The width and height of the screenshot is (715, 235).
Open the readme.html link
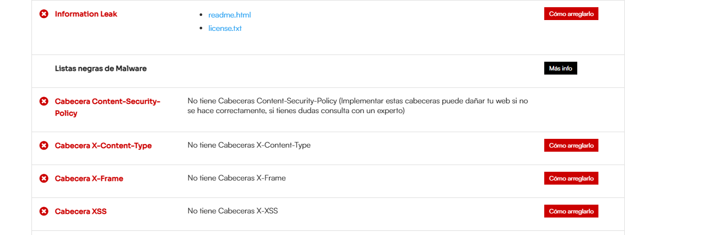click(x=230, y=15)
